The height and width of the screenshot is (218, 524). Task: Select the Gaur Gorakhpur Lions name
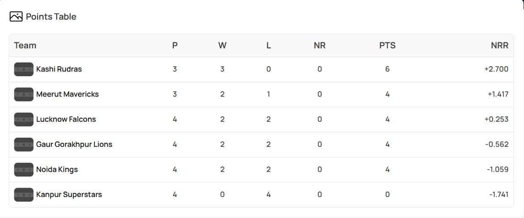tap(74, 145)
